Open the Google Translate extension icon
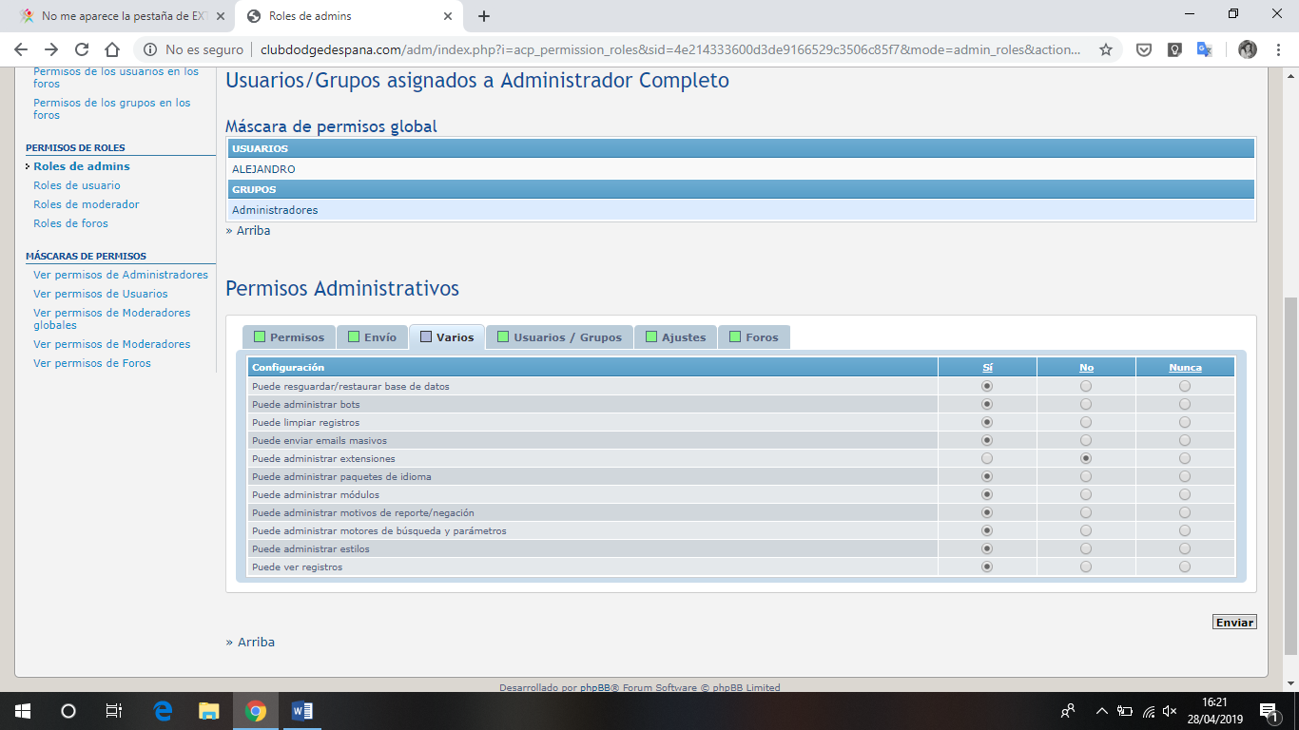 point(1204,49)
